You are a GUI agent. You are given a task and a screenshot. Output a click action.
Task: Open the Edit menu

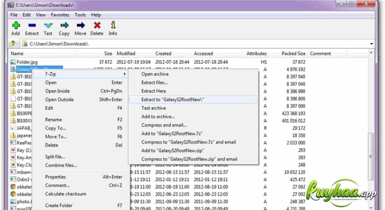click(27, 15)
